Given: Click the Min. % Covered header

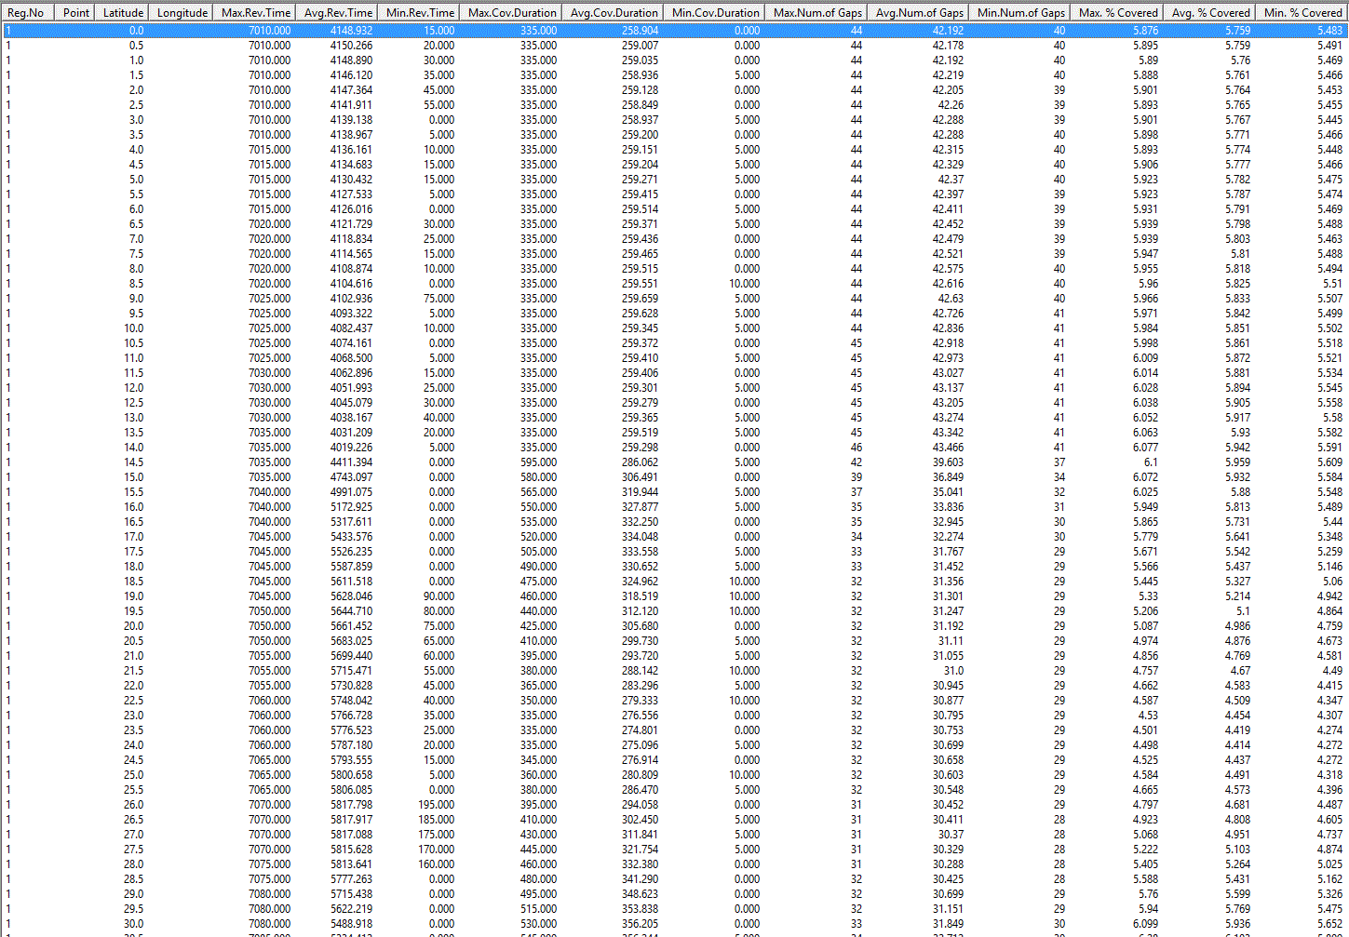Looking at the screenshot, I should tap(1302, 12).
